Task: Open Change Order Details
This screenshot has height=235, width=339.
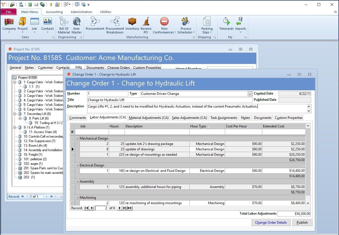Action: pos(271,223)
